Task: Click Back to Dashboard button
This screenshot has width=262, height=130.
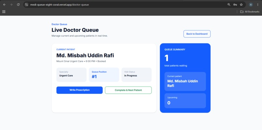Action: 197,34
